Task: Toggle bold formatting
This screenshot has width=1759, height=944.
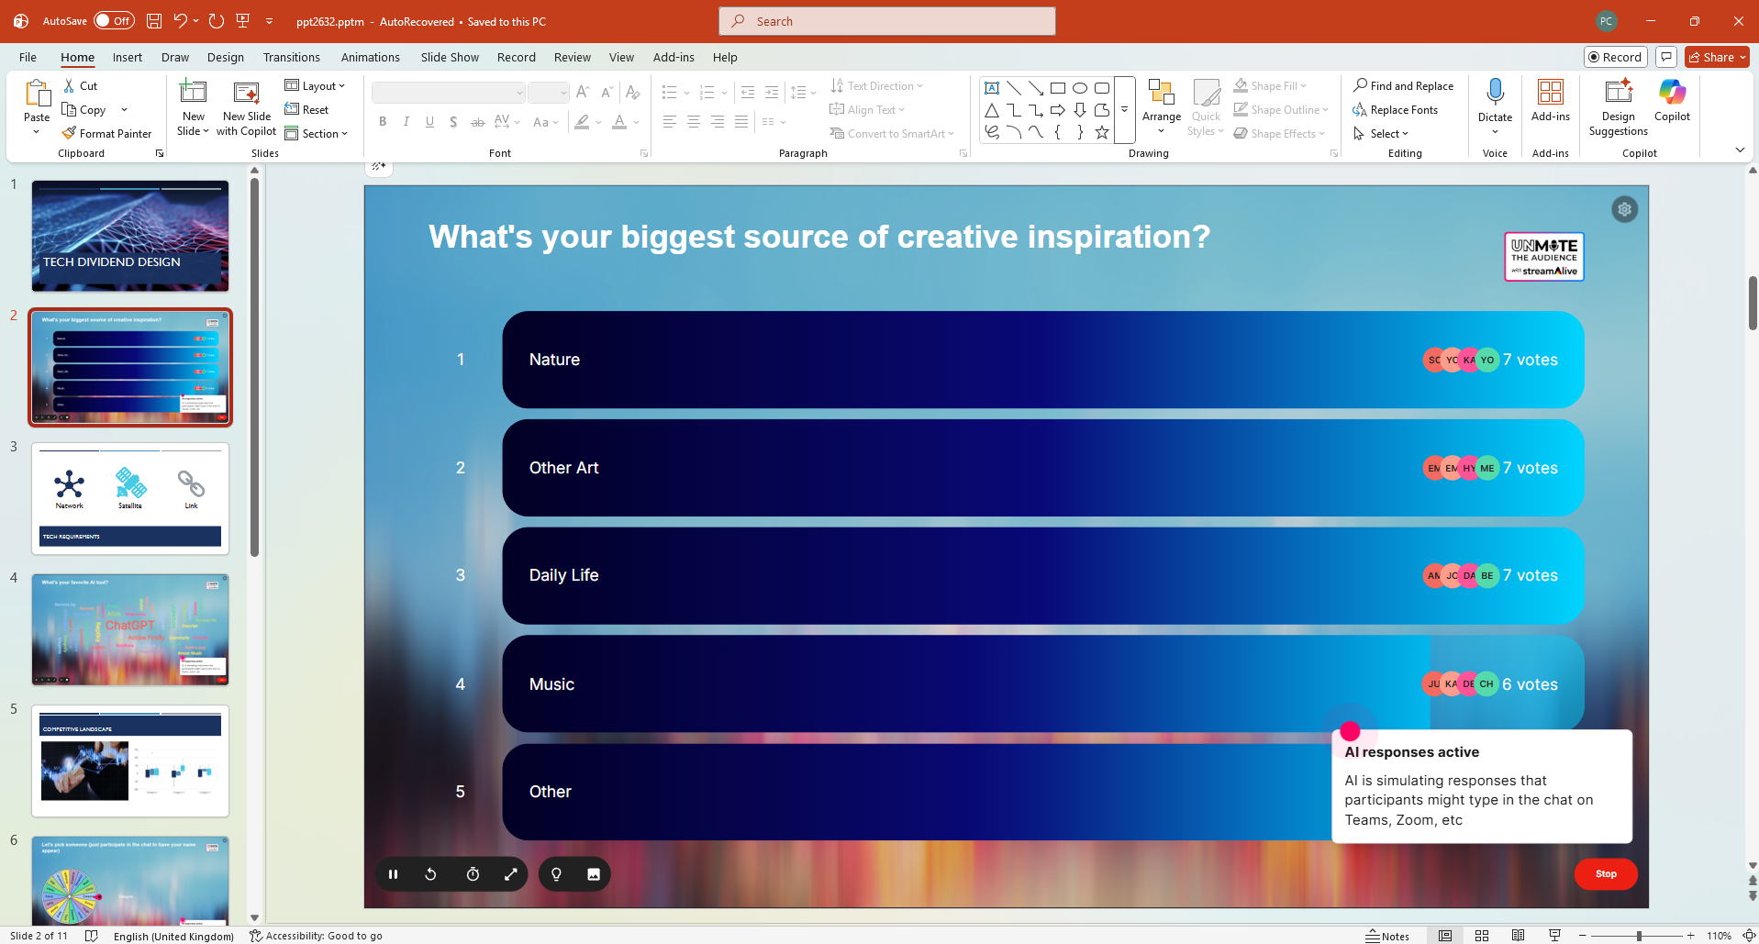Action: coord(383,121)
